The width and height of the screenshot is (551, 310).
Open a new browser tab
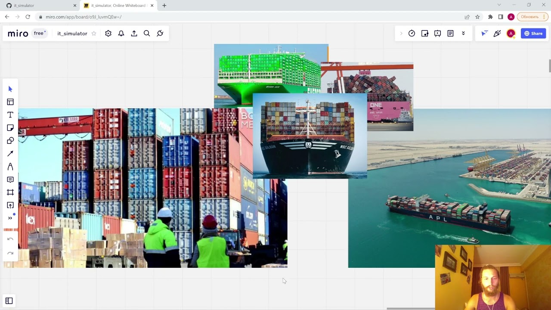click(164, 6)
